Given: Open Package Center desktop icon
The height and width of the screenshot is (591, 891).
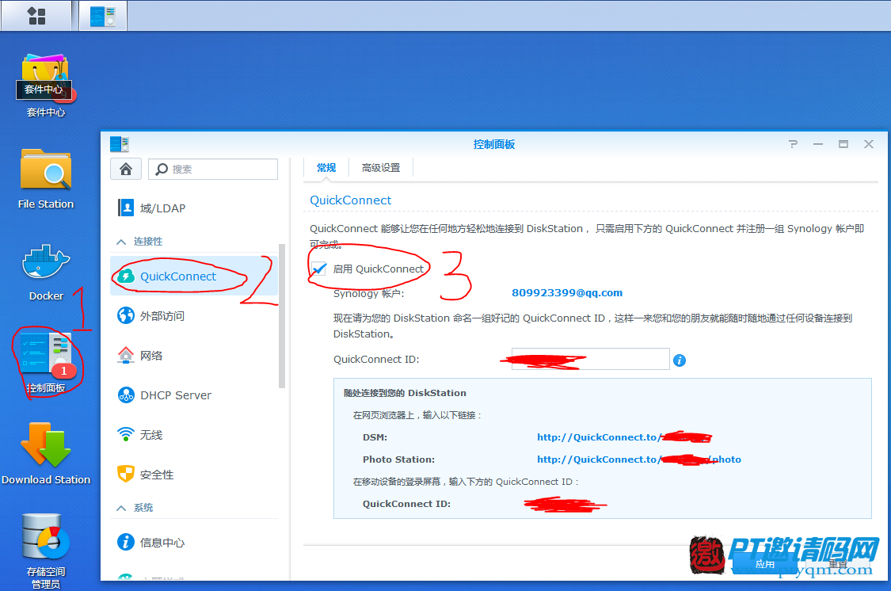Looking at the screenshot, I should pos(45,86).
